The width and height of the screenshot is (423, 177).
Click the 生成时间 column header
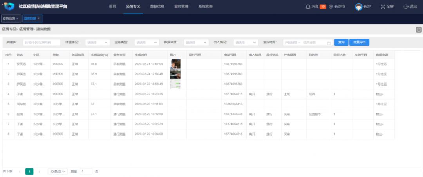(141, 55)
